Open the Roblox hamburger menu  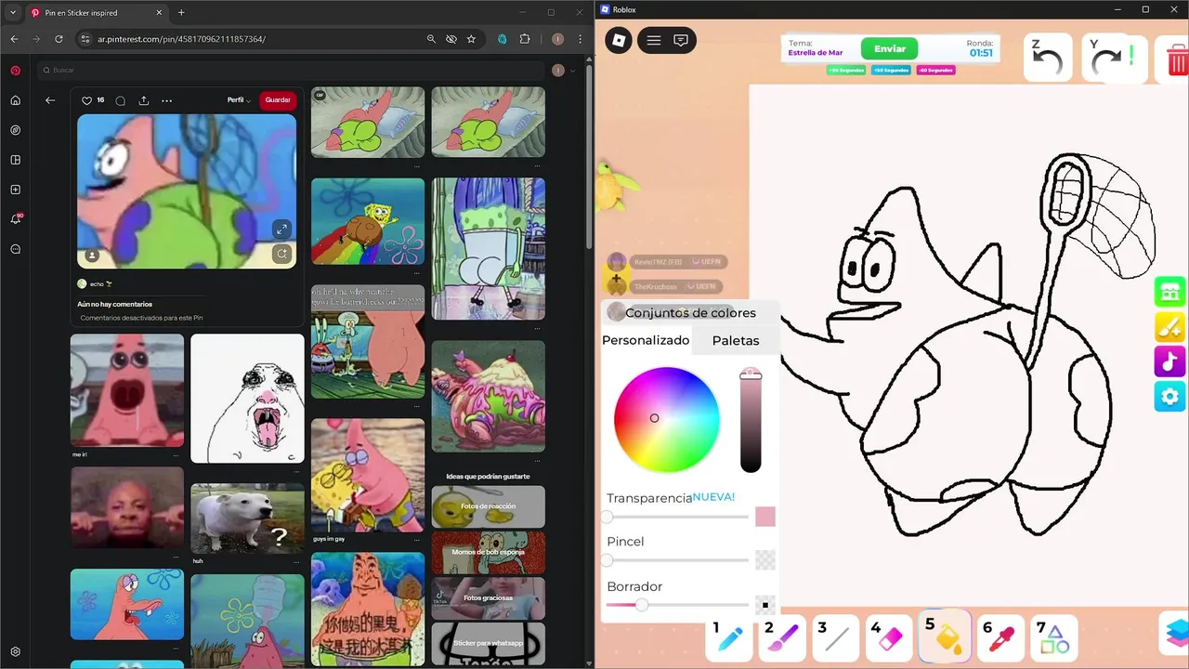tap(654, 40)
